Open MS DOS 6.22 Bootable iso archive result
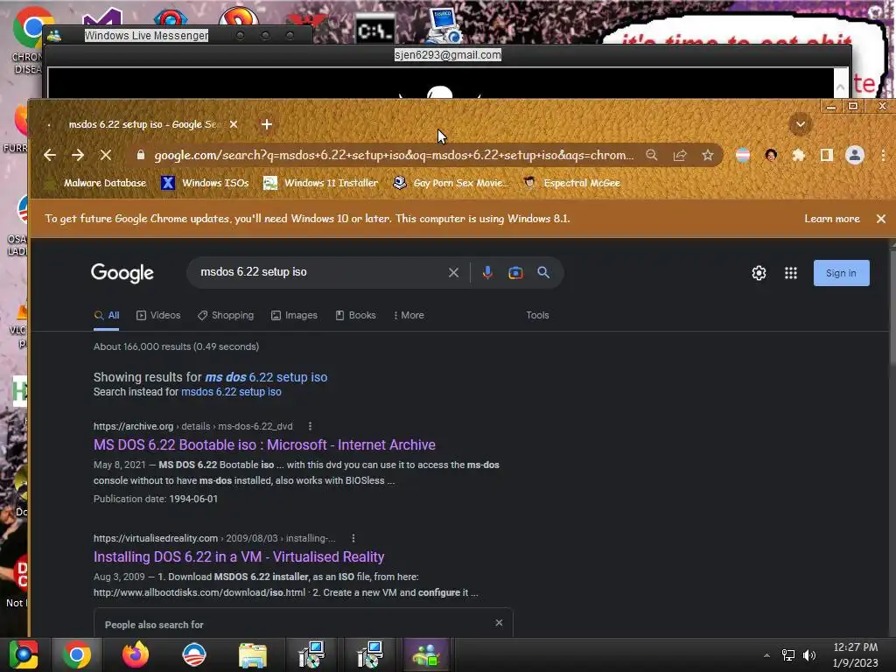 pos(264,444)
